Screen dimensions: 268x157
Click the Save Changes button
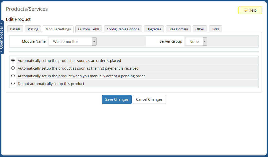point(117,99)
